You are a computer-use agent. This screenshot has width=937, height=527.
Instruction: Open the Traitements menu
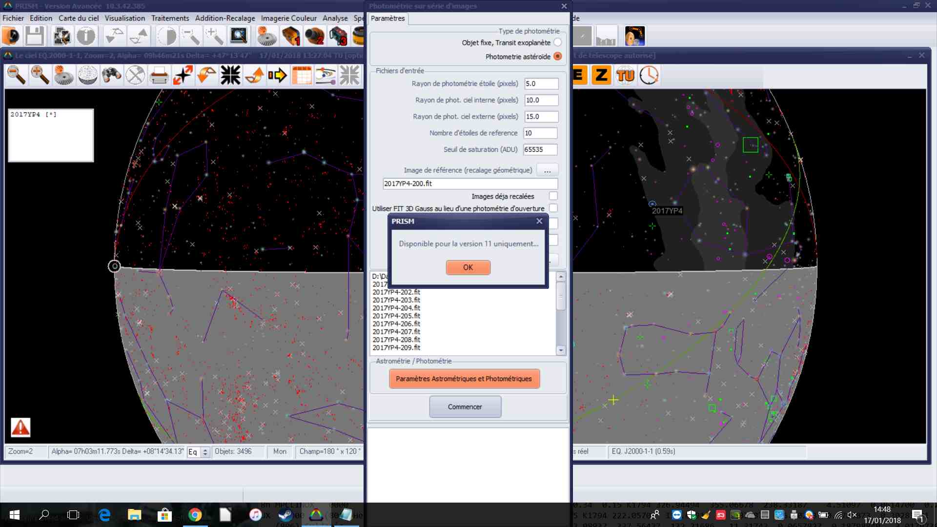[x=170, y=18]
